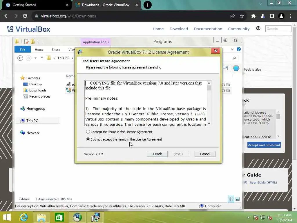Select This PC in navigation pane
Image resolution: width=297 pixels, height=223 pixels.
tap(37, 121)
